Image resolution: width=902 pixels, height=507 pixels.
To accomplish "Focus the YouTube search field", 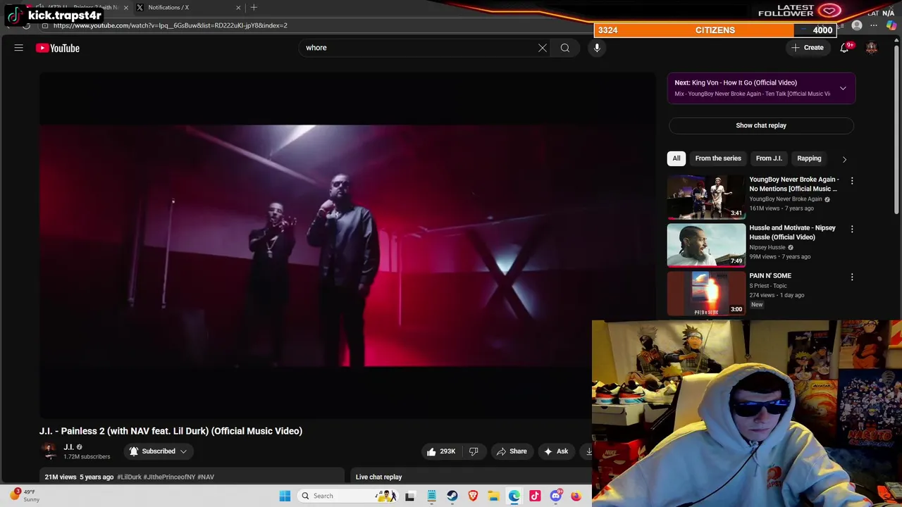I will (x=419, y=48).
